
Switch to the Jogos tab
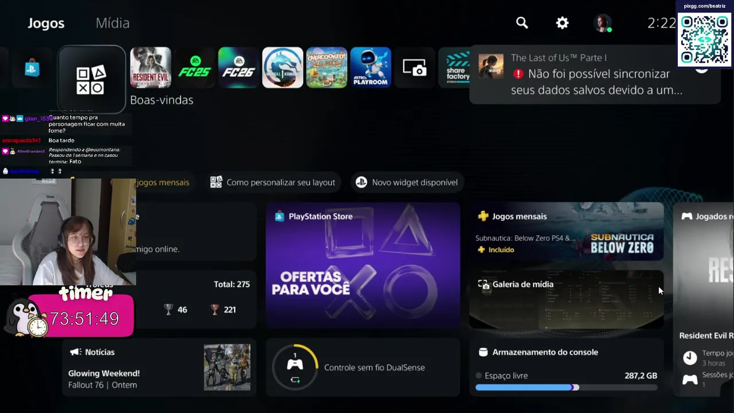point(46,23)
